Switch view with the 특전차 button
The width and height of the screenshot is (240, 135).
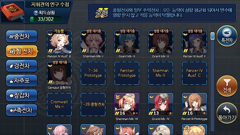tap(227, 36)
